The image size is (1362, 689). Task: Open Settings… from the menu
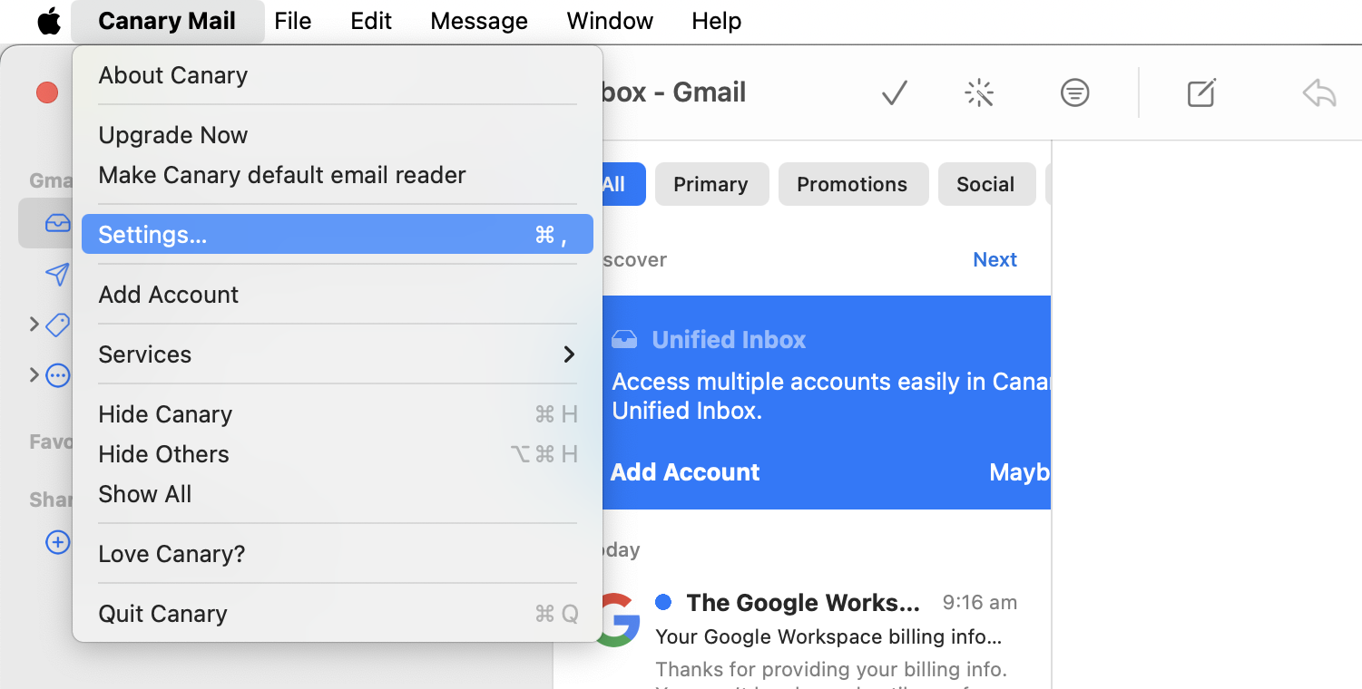338,235
